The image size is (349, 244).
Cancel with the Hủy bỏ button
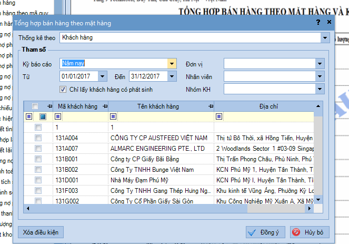[x=310, y=232]
